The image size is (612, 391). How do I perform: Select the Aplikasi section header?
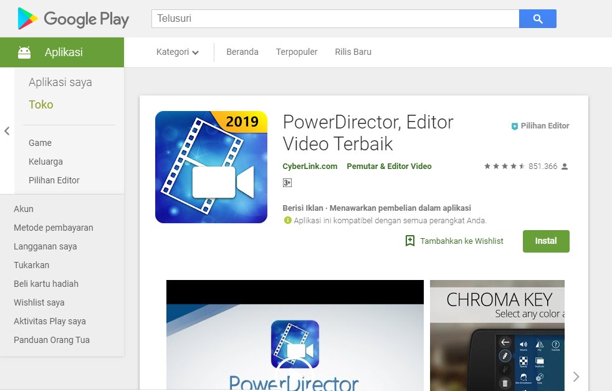(62, 52)
